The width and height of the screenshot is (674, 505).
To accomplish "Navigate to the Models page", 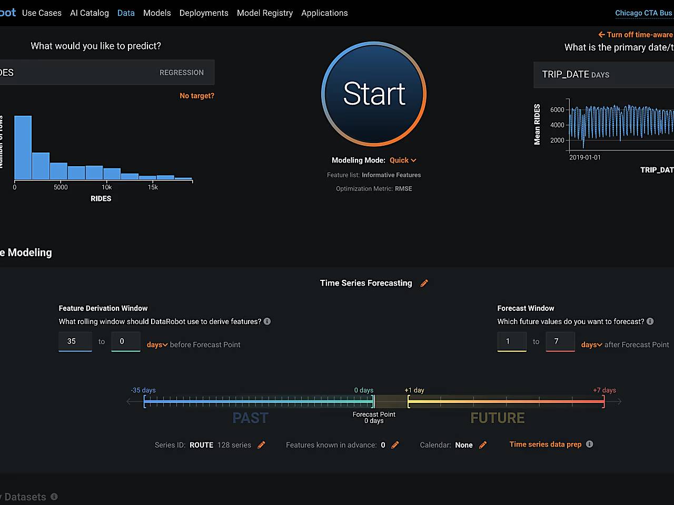I will [157, 13].
